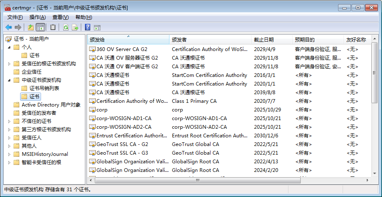Screen dimensions: 382x197
Task: Expand the 受信任人 node
Action: 9,138
